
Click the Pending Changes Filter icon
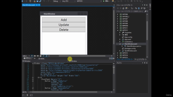tap(132, 8)
